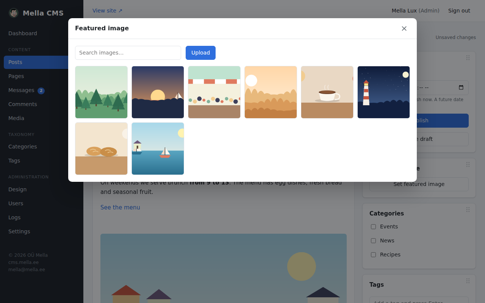Click Sign out
The image size is (485, 303).
click(459, 11)
